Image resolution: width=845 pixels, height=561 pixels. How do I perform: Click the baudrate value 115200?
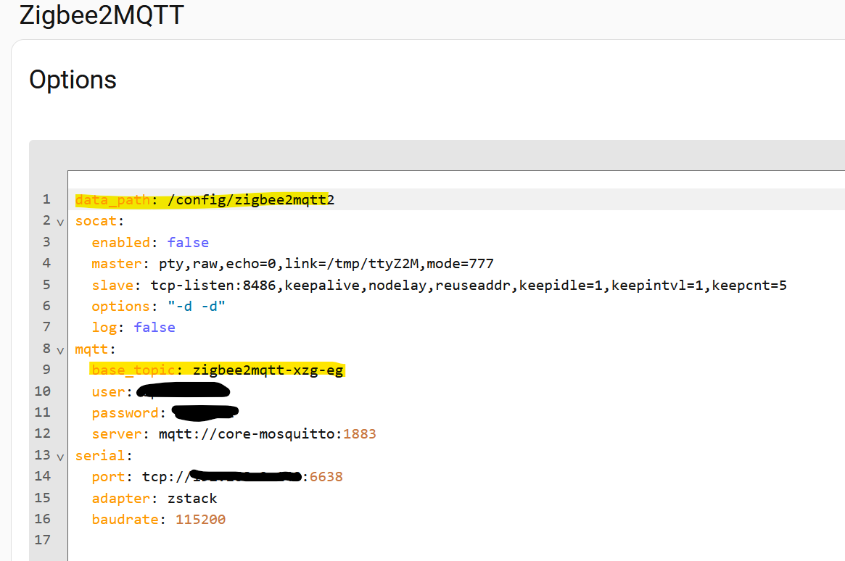click(x=200, y=519)
